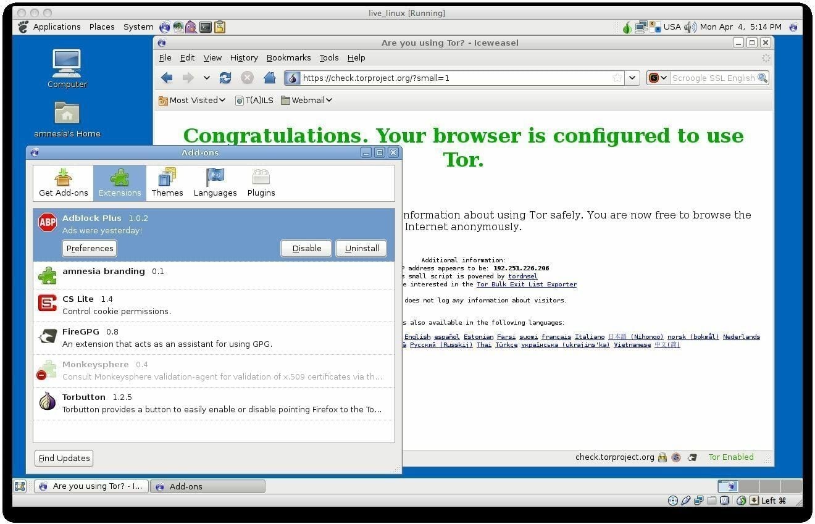Click the status bar padlock icon
The height and width of the screenshot is (524, 815).
coord(662,457)
